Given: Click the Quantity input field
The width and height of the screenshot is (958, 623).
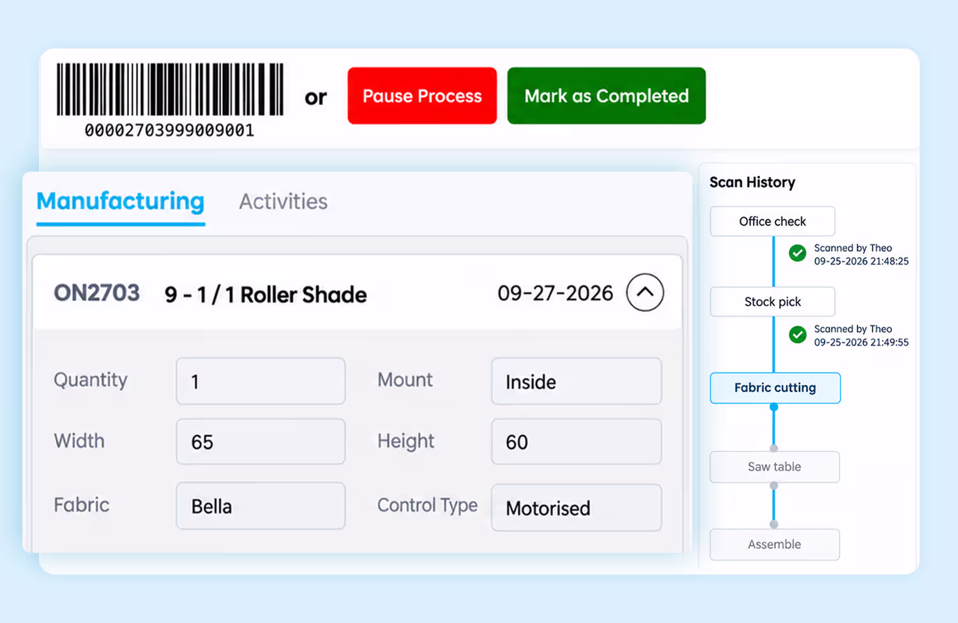Looking at the screenshot, I should point(261,381).
